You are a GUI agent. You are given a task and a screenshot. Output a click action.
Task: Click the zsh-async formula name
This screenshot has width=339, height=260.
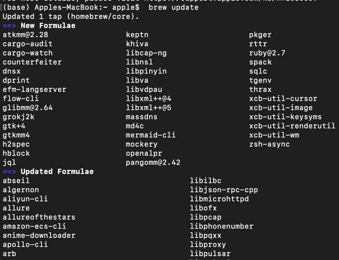pyautogui.click(x=270, y=144)
